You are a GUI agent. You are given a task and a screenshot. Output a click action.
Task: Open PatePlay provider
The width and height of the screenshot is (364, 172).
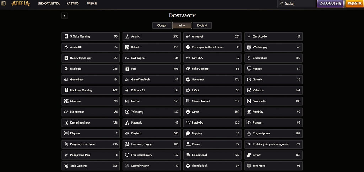click(273, 112)
